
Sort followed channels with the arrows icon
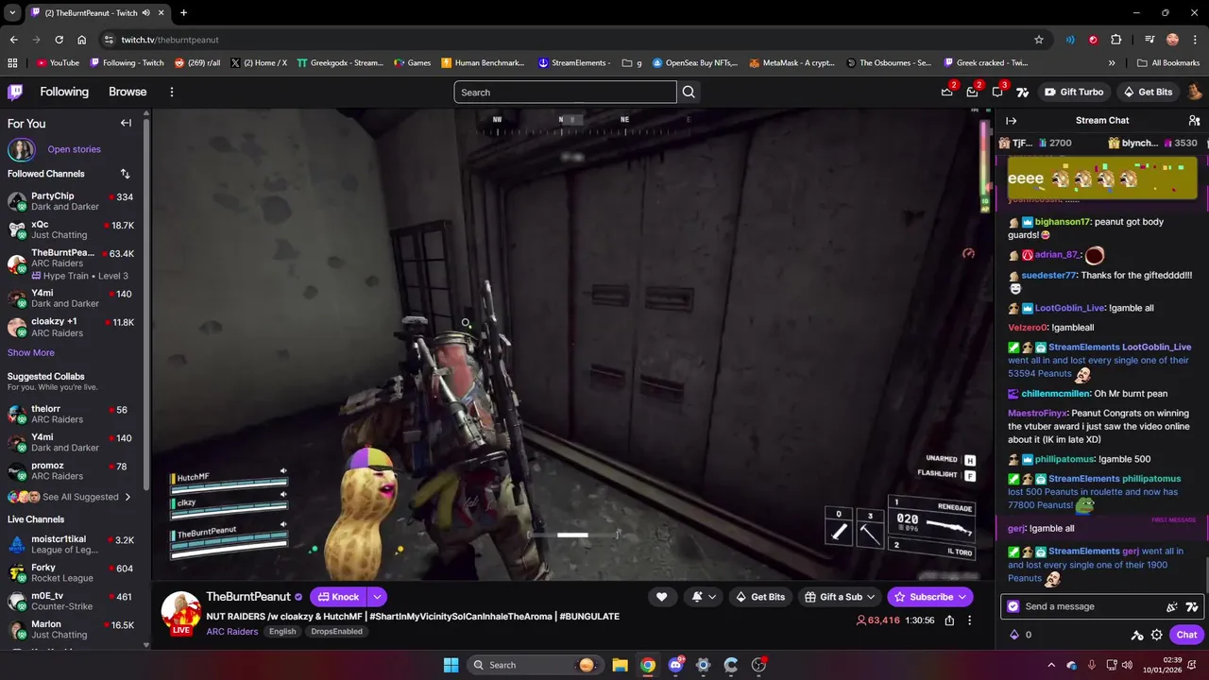[x=125, y=174]
